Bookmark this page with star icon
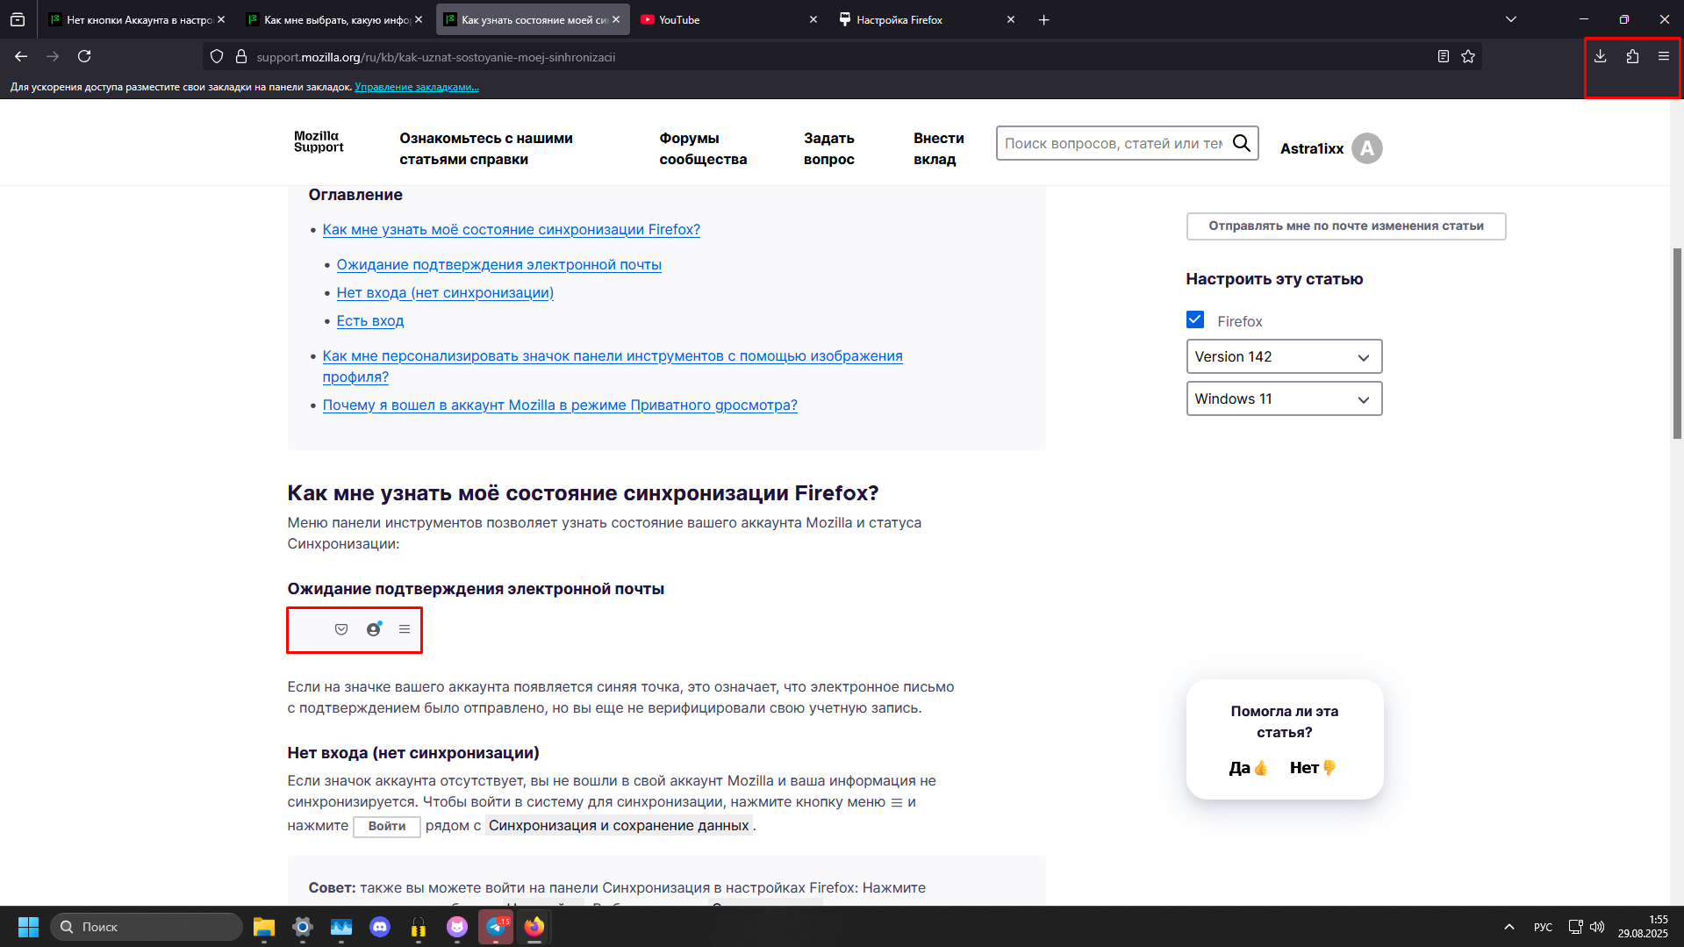The image size is (1684, 947). (x=1468, y=57)
